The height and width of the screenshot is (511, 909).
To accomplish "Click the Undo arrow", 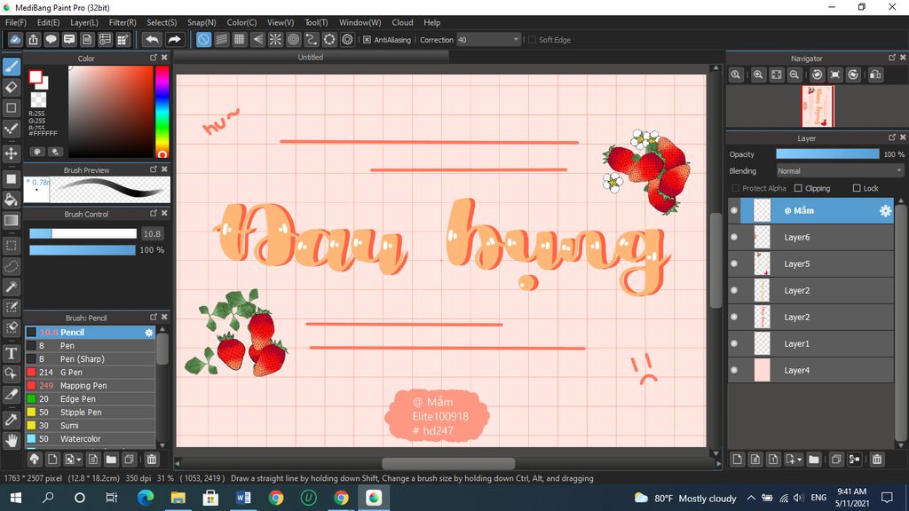I will [153, 39].
